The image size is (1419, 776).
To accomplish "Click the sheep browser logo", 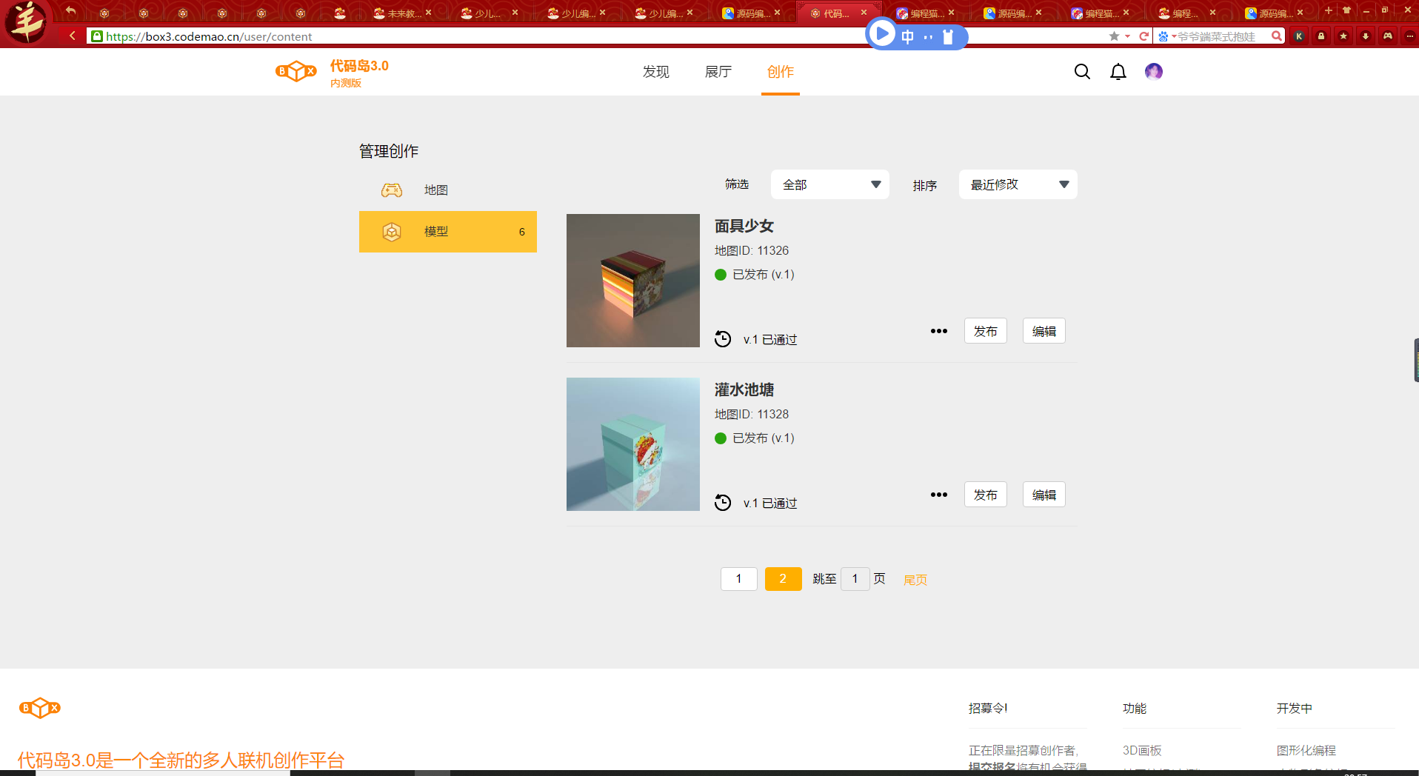I will click(x=27, y=22).
